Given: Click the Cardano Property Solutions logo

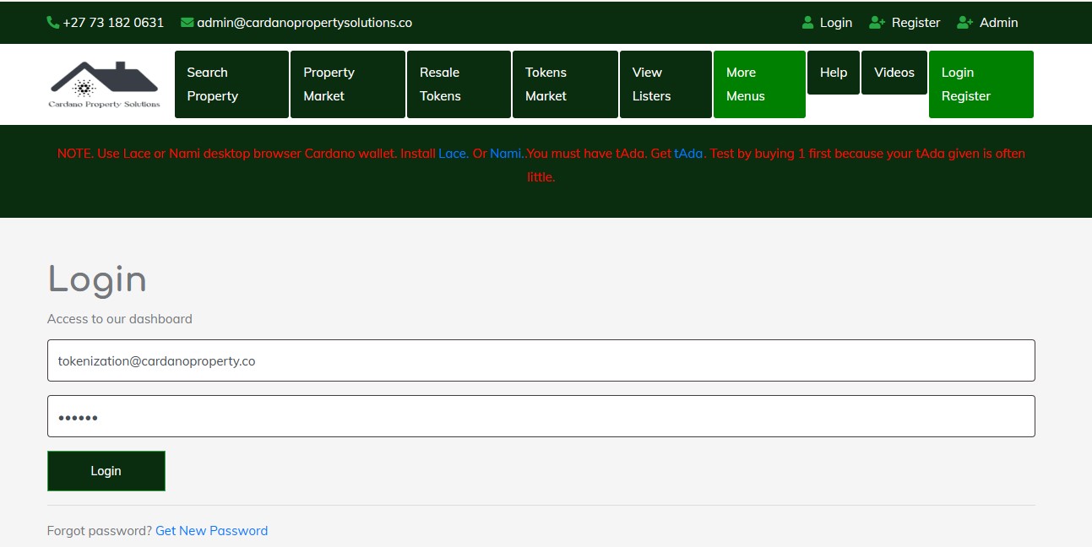Looking at the screenshot, I should 103,83.
